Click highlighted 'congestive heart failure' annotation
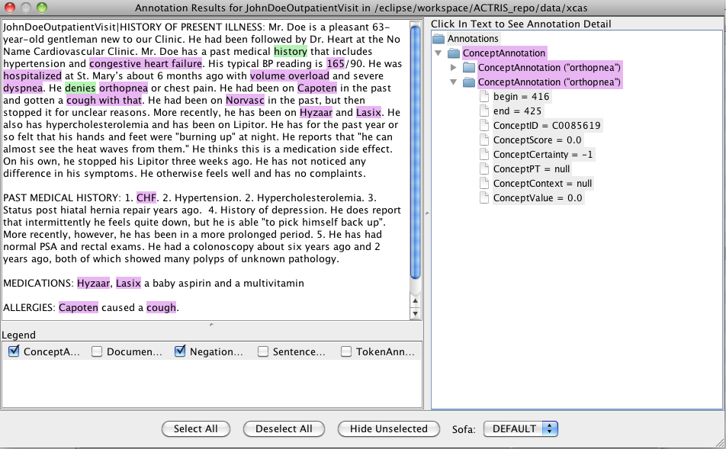Image resolution: width=726 pixels, height=449 pixels. pyautogui.click(x=146, y=63)
